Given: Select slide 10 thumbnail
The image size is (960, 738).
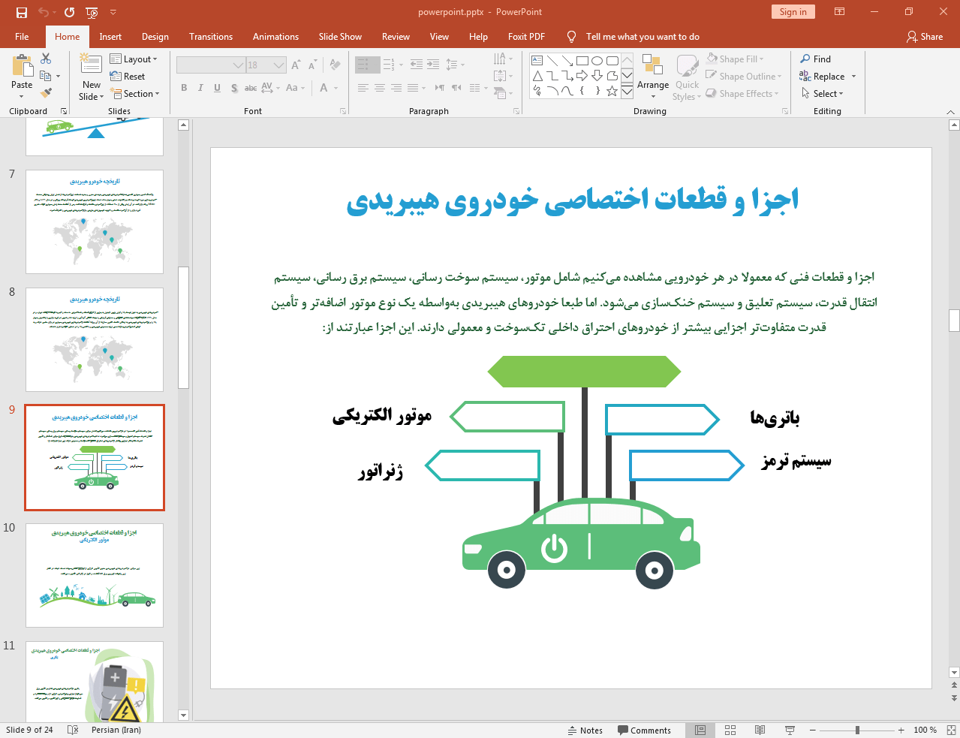Looking at the screenshot, I should click(x=95, y=575).
